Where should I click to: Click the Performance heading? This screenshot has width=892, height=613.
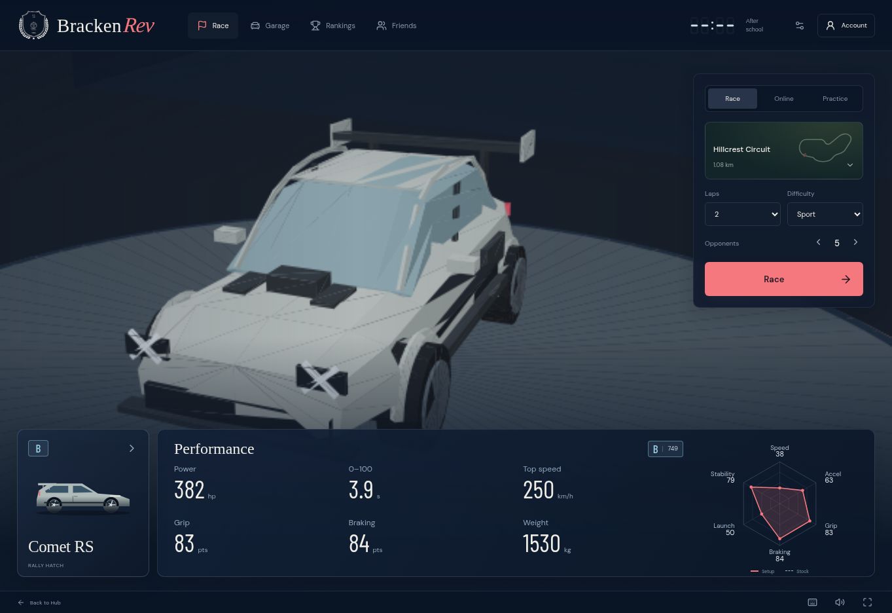(x=214, y=449)
